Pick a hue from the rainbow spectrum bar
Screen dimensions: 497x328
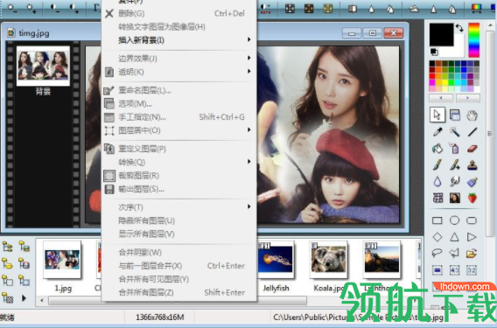coord(474,40)
